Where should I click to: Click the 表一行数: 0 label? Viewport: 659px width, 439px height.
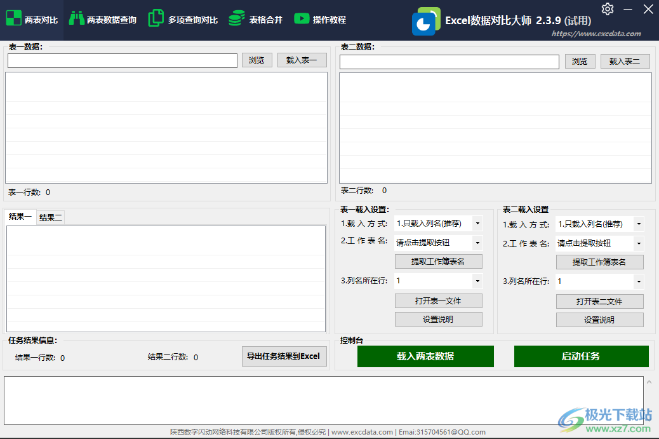pyautogui.click(x=29, y=192)
